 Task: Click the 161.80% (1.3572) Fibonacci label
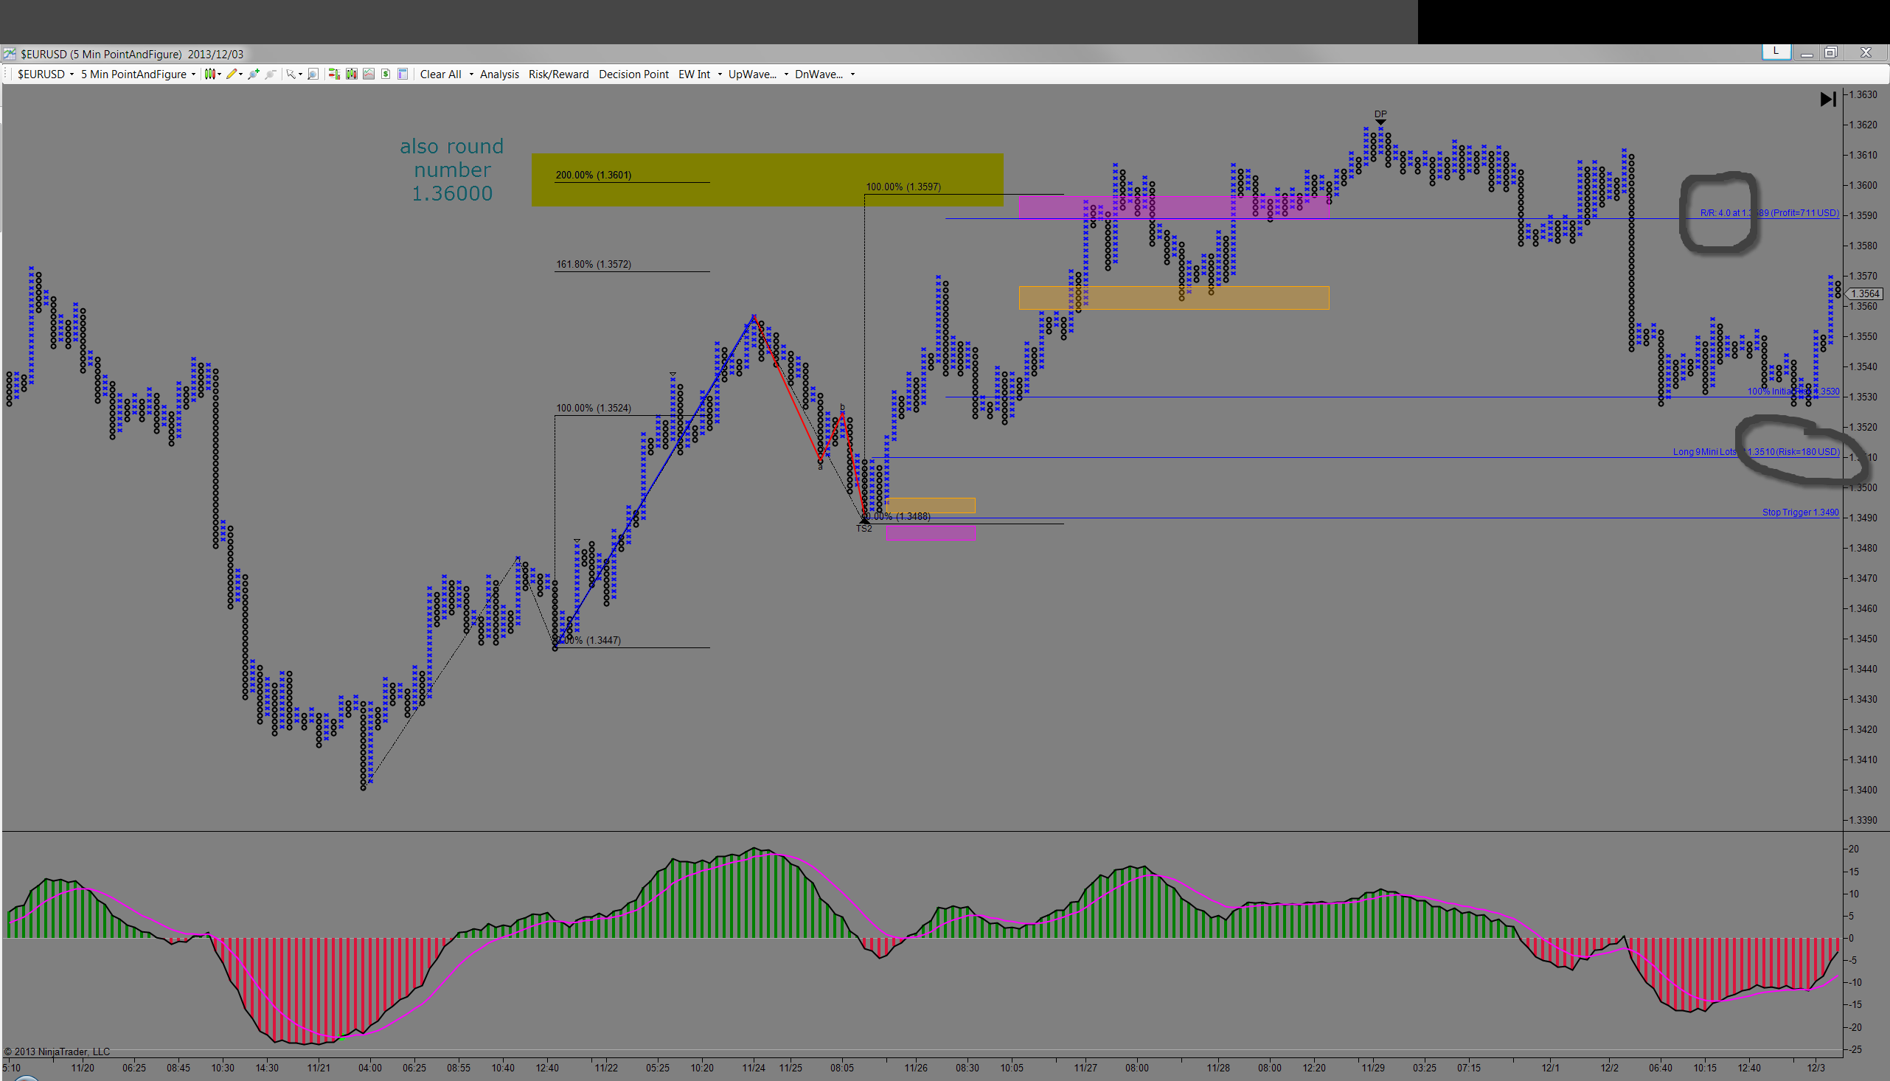[x=593, y=264]
